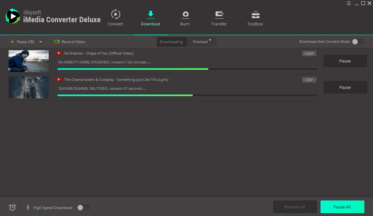Click YouTube icon next to Ed Sheeran title
This screenshot has width=373, height=216.
tap(59, 53)
